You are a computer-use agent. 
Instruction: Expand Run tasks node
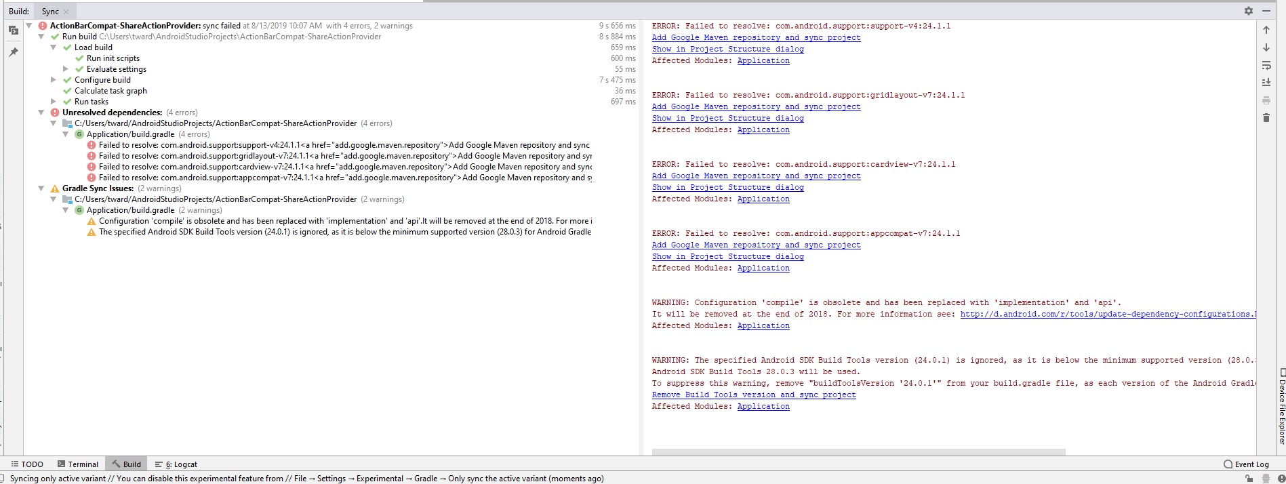click(x=54, y=102)
